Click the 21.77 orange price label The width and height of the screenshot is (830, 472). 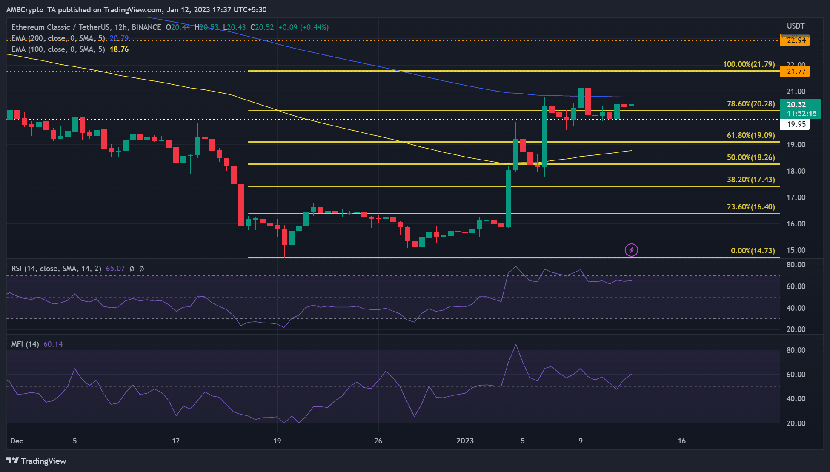tap(795, 72)
